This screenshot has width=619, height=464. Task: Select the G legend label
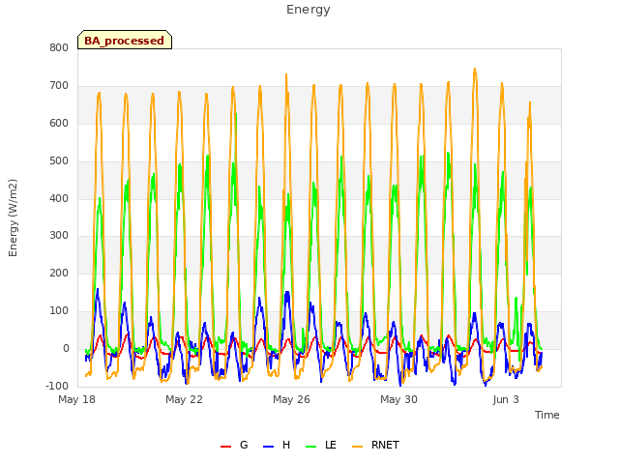click(244, 445)
